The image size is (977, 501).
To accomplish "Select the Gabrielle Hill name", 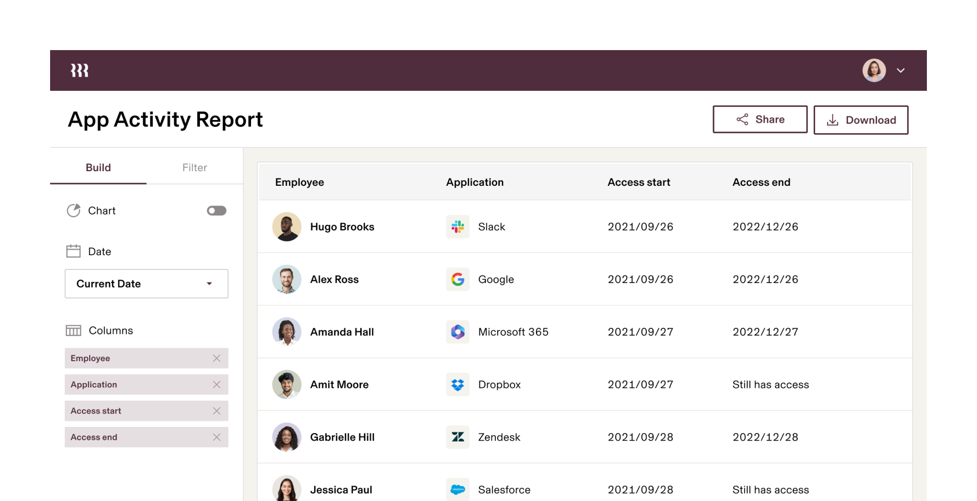I will click(x=342, y=437).
